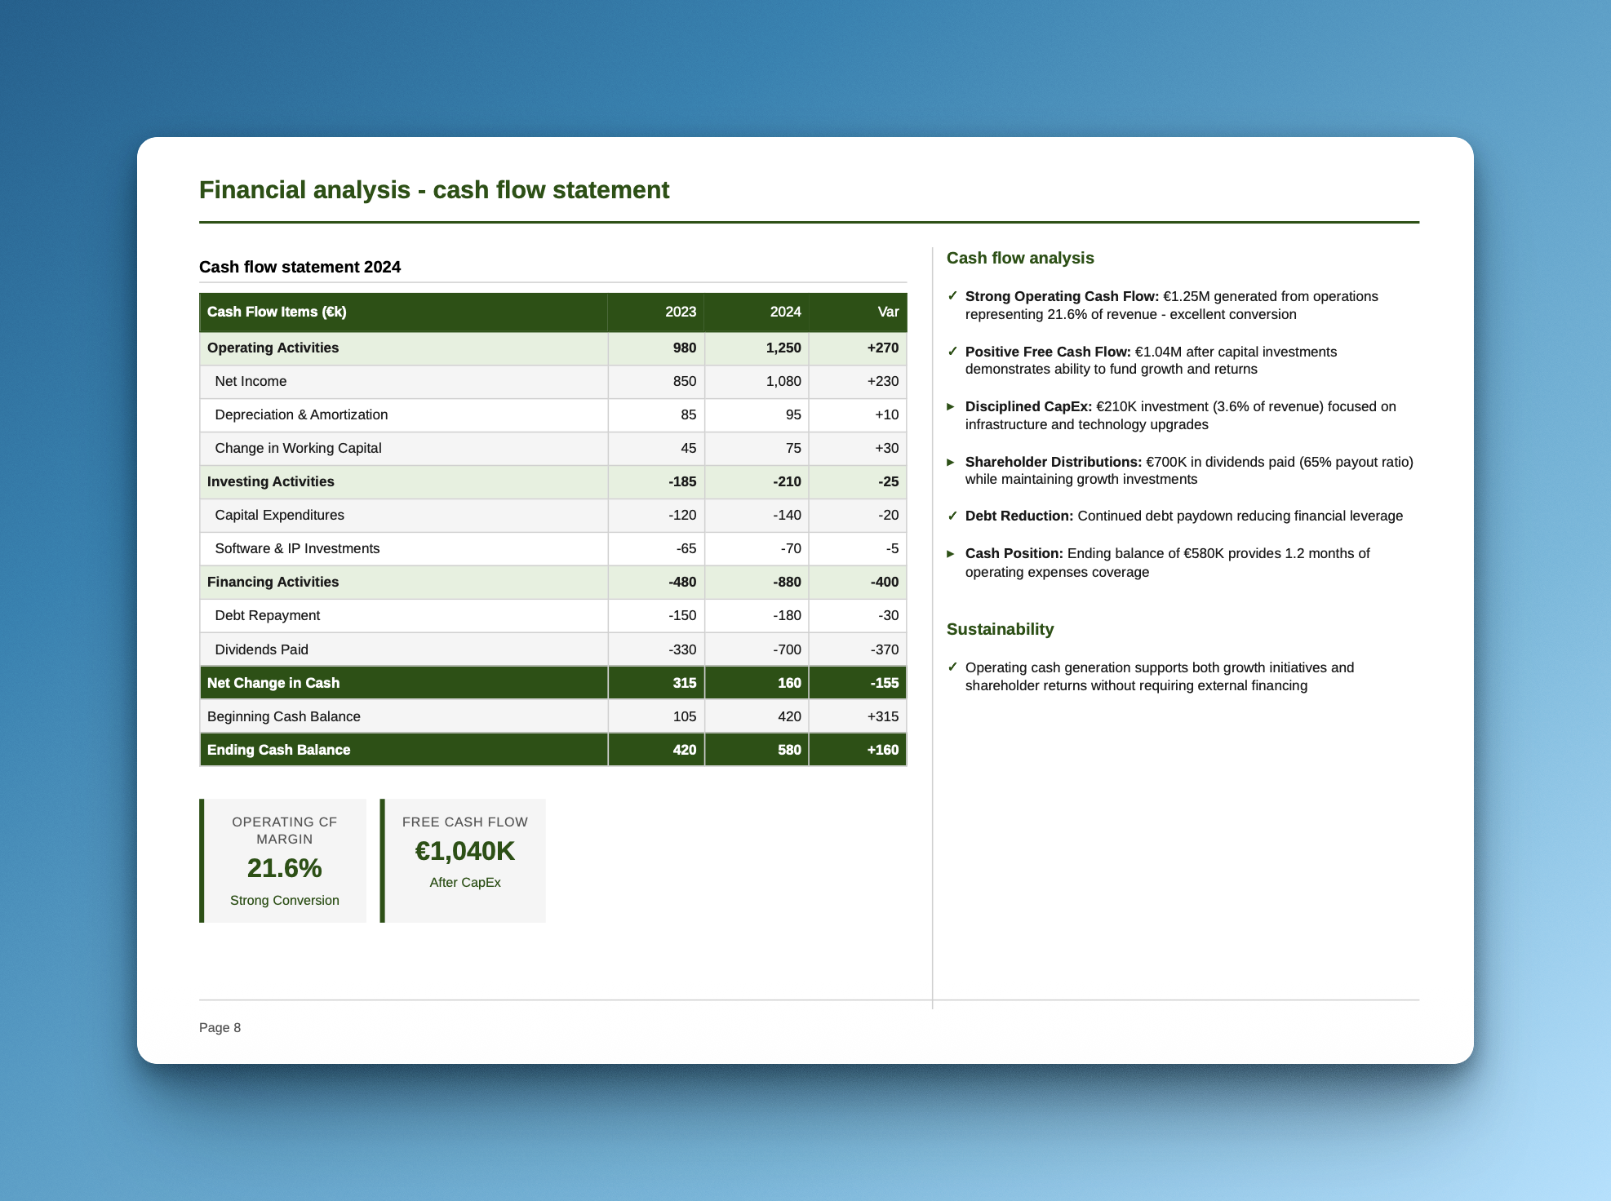Screen dimensions: 1611x1201
Task: Switch to the Cash flow analysis section header
Action: tap(1020, 258)
